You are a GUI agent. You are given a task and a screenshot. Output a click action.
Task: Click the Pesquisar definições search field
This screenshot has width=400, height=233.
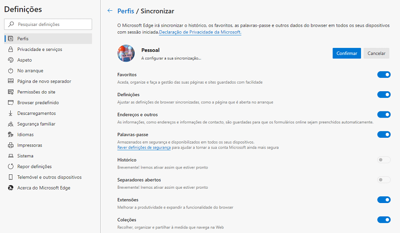point(48,24)
